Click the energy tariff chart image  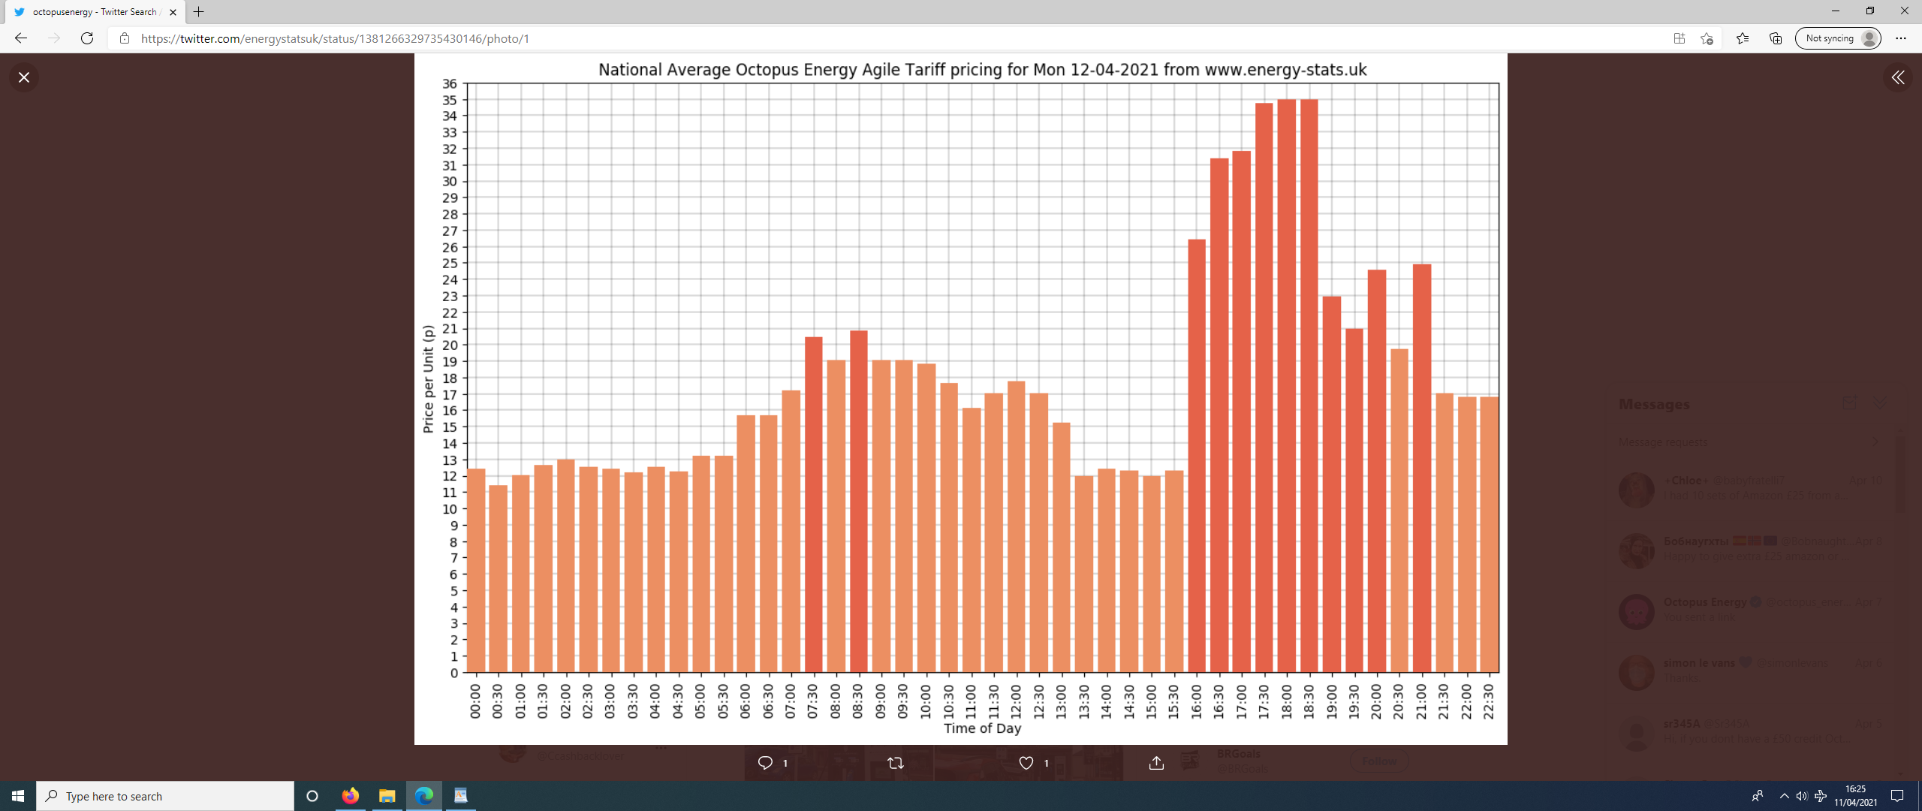[x=960, y=398]
